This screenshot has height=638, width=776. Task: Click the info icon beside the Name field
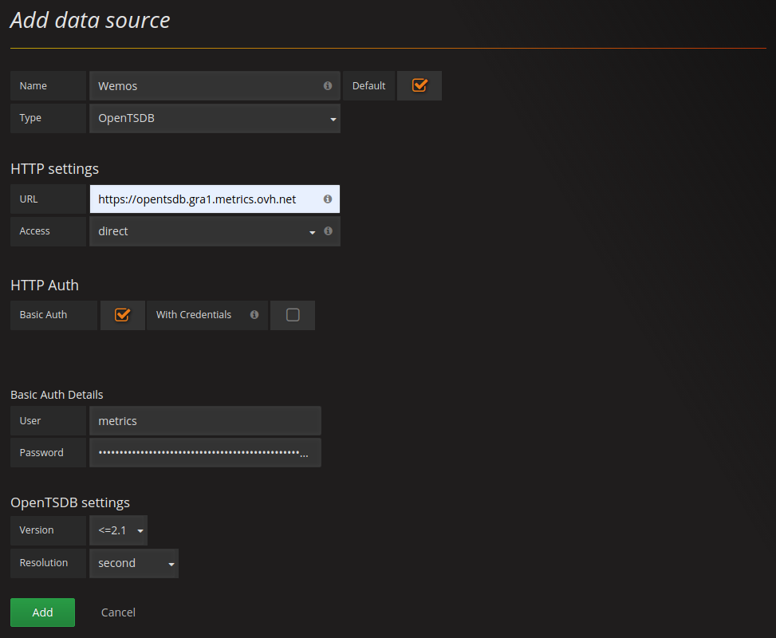click(x=327, y=85)
